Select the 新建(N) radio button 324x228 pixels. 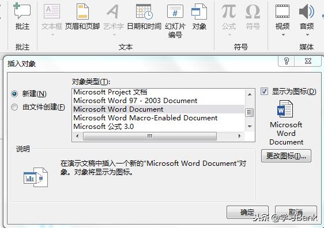[x=14, y=94]
